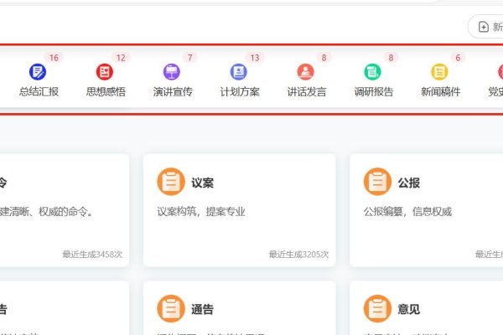
Task: Click the badge showing 16
Action: [x=54, y=58]
